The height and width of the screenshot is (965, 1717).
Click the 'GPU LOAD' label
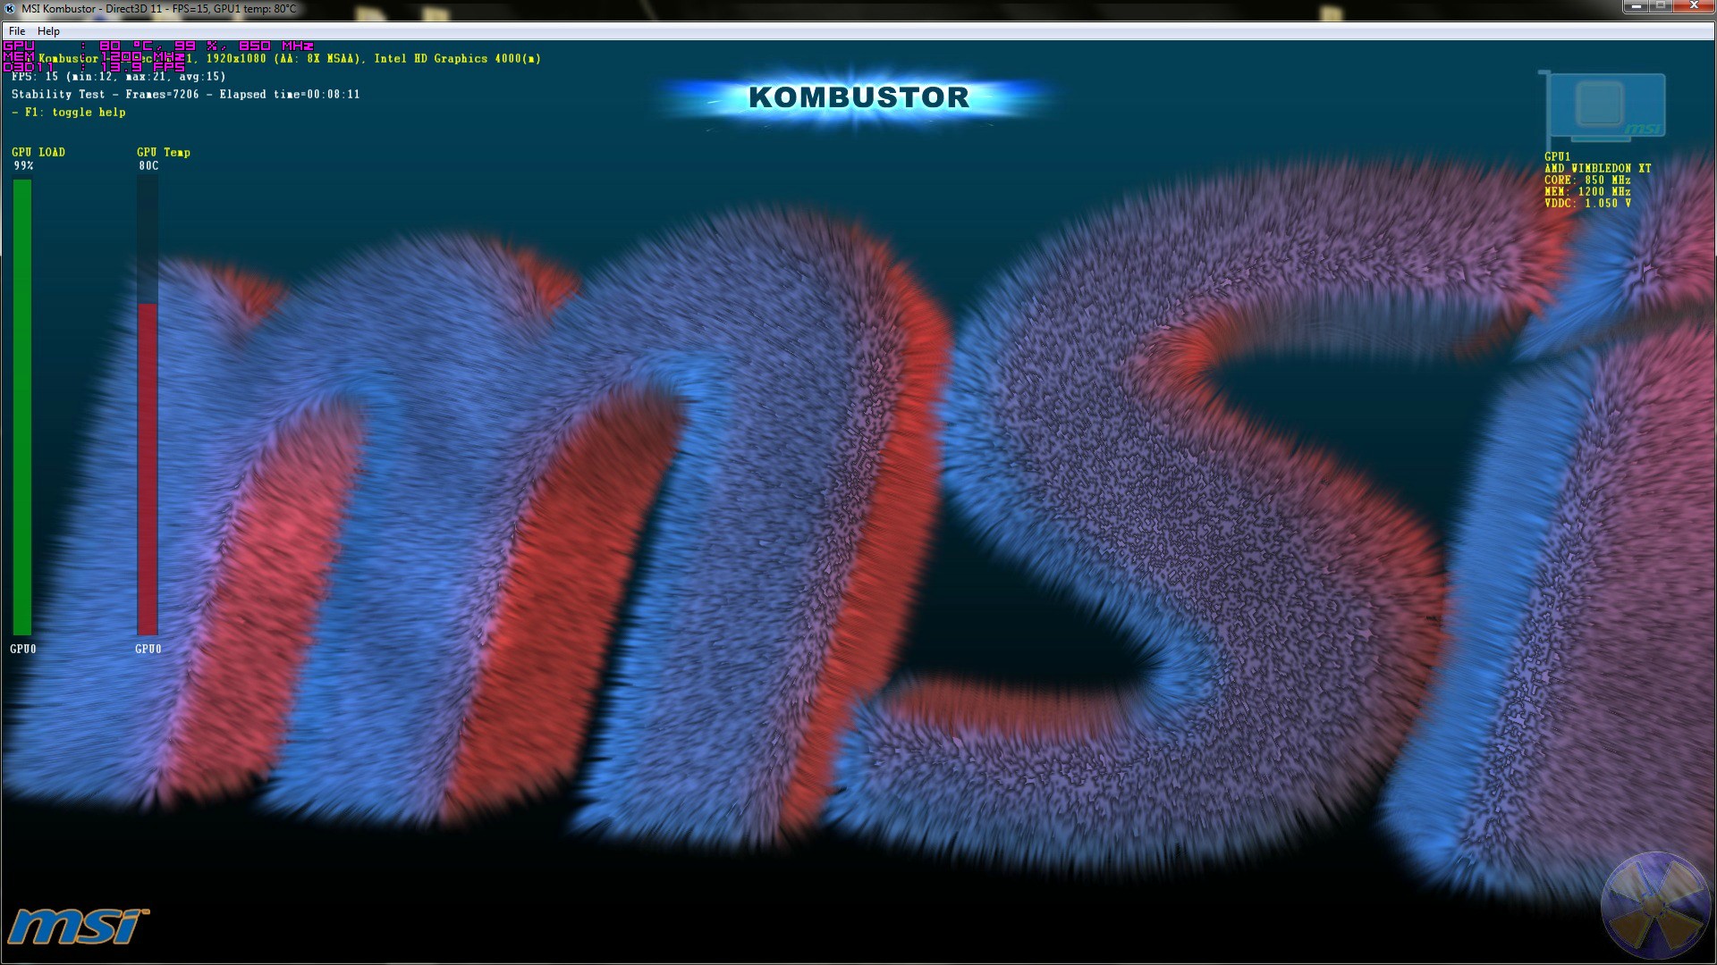pyautogui.click(x=38, y=153)
